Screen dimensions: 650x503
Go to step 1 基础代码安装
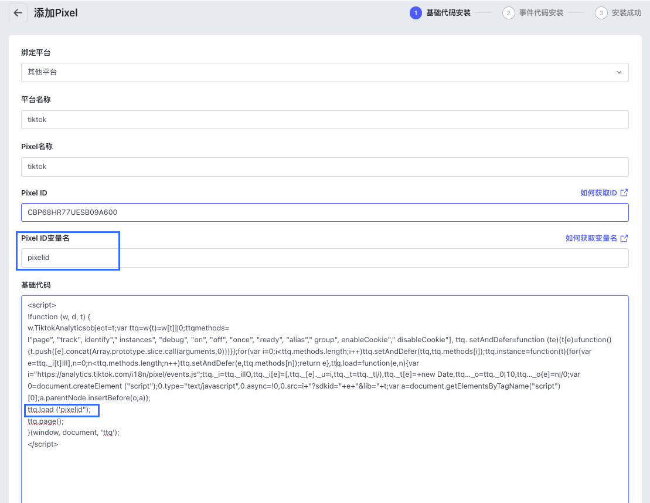tap(440, 13)
